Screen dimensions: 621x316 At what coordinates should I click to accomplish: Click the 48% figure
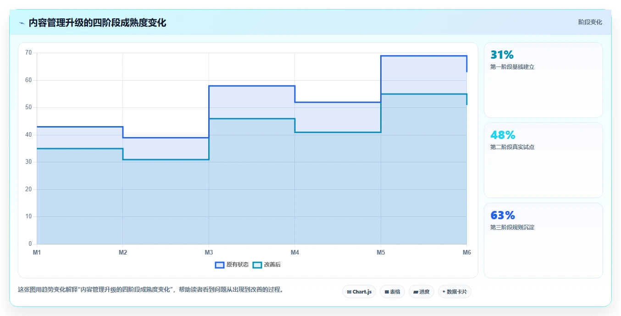503,135
